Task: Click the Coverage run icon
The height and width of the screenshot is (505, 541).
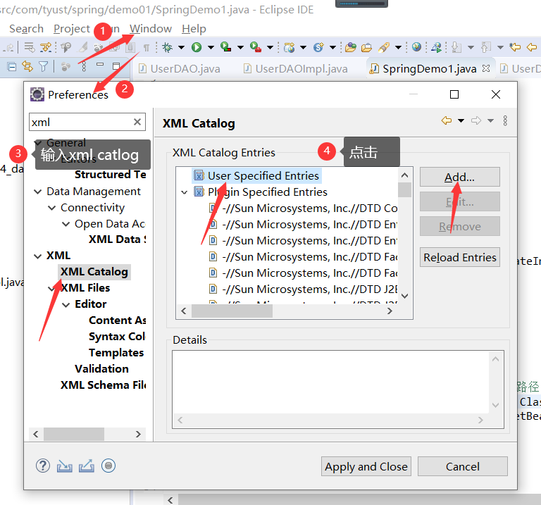Action: coord(225,47)
